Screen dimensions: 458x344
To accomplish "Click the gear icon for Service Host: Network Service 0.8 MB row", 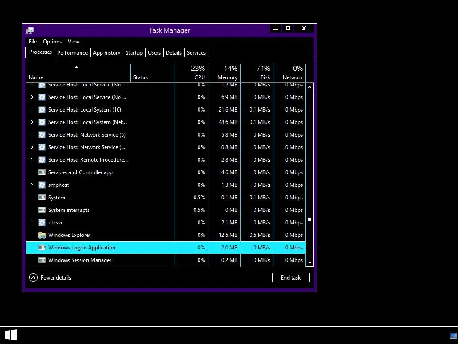I will click(42, 147).
